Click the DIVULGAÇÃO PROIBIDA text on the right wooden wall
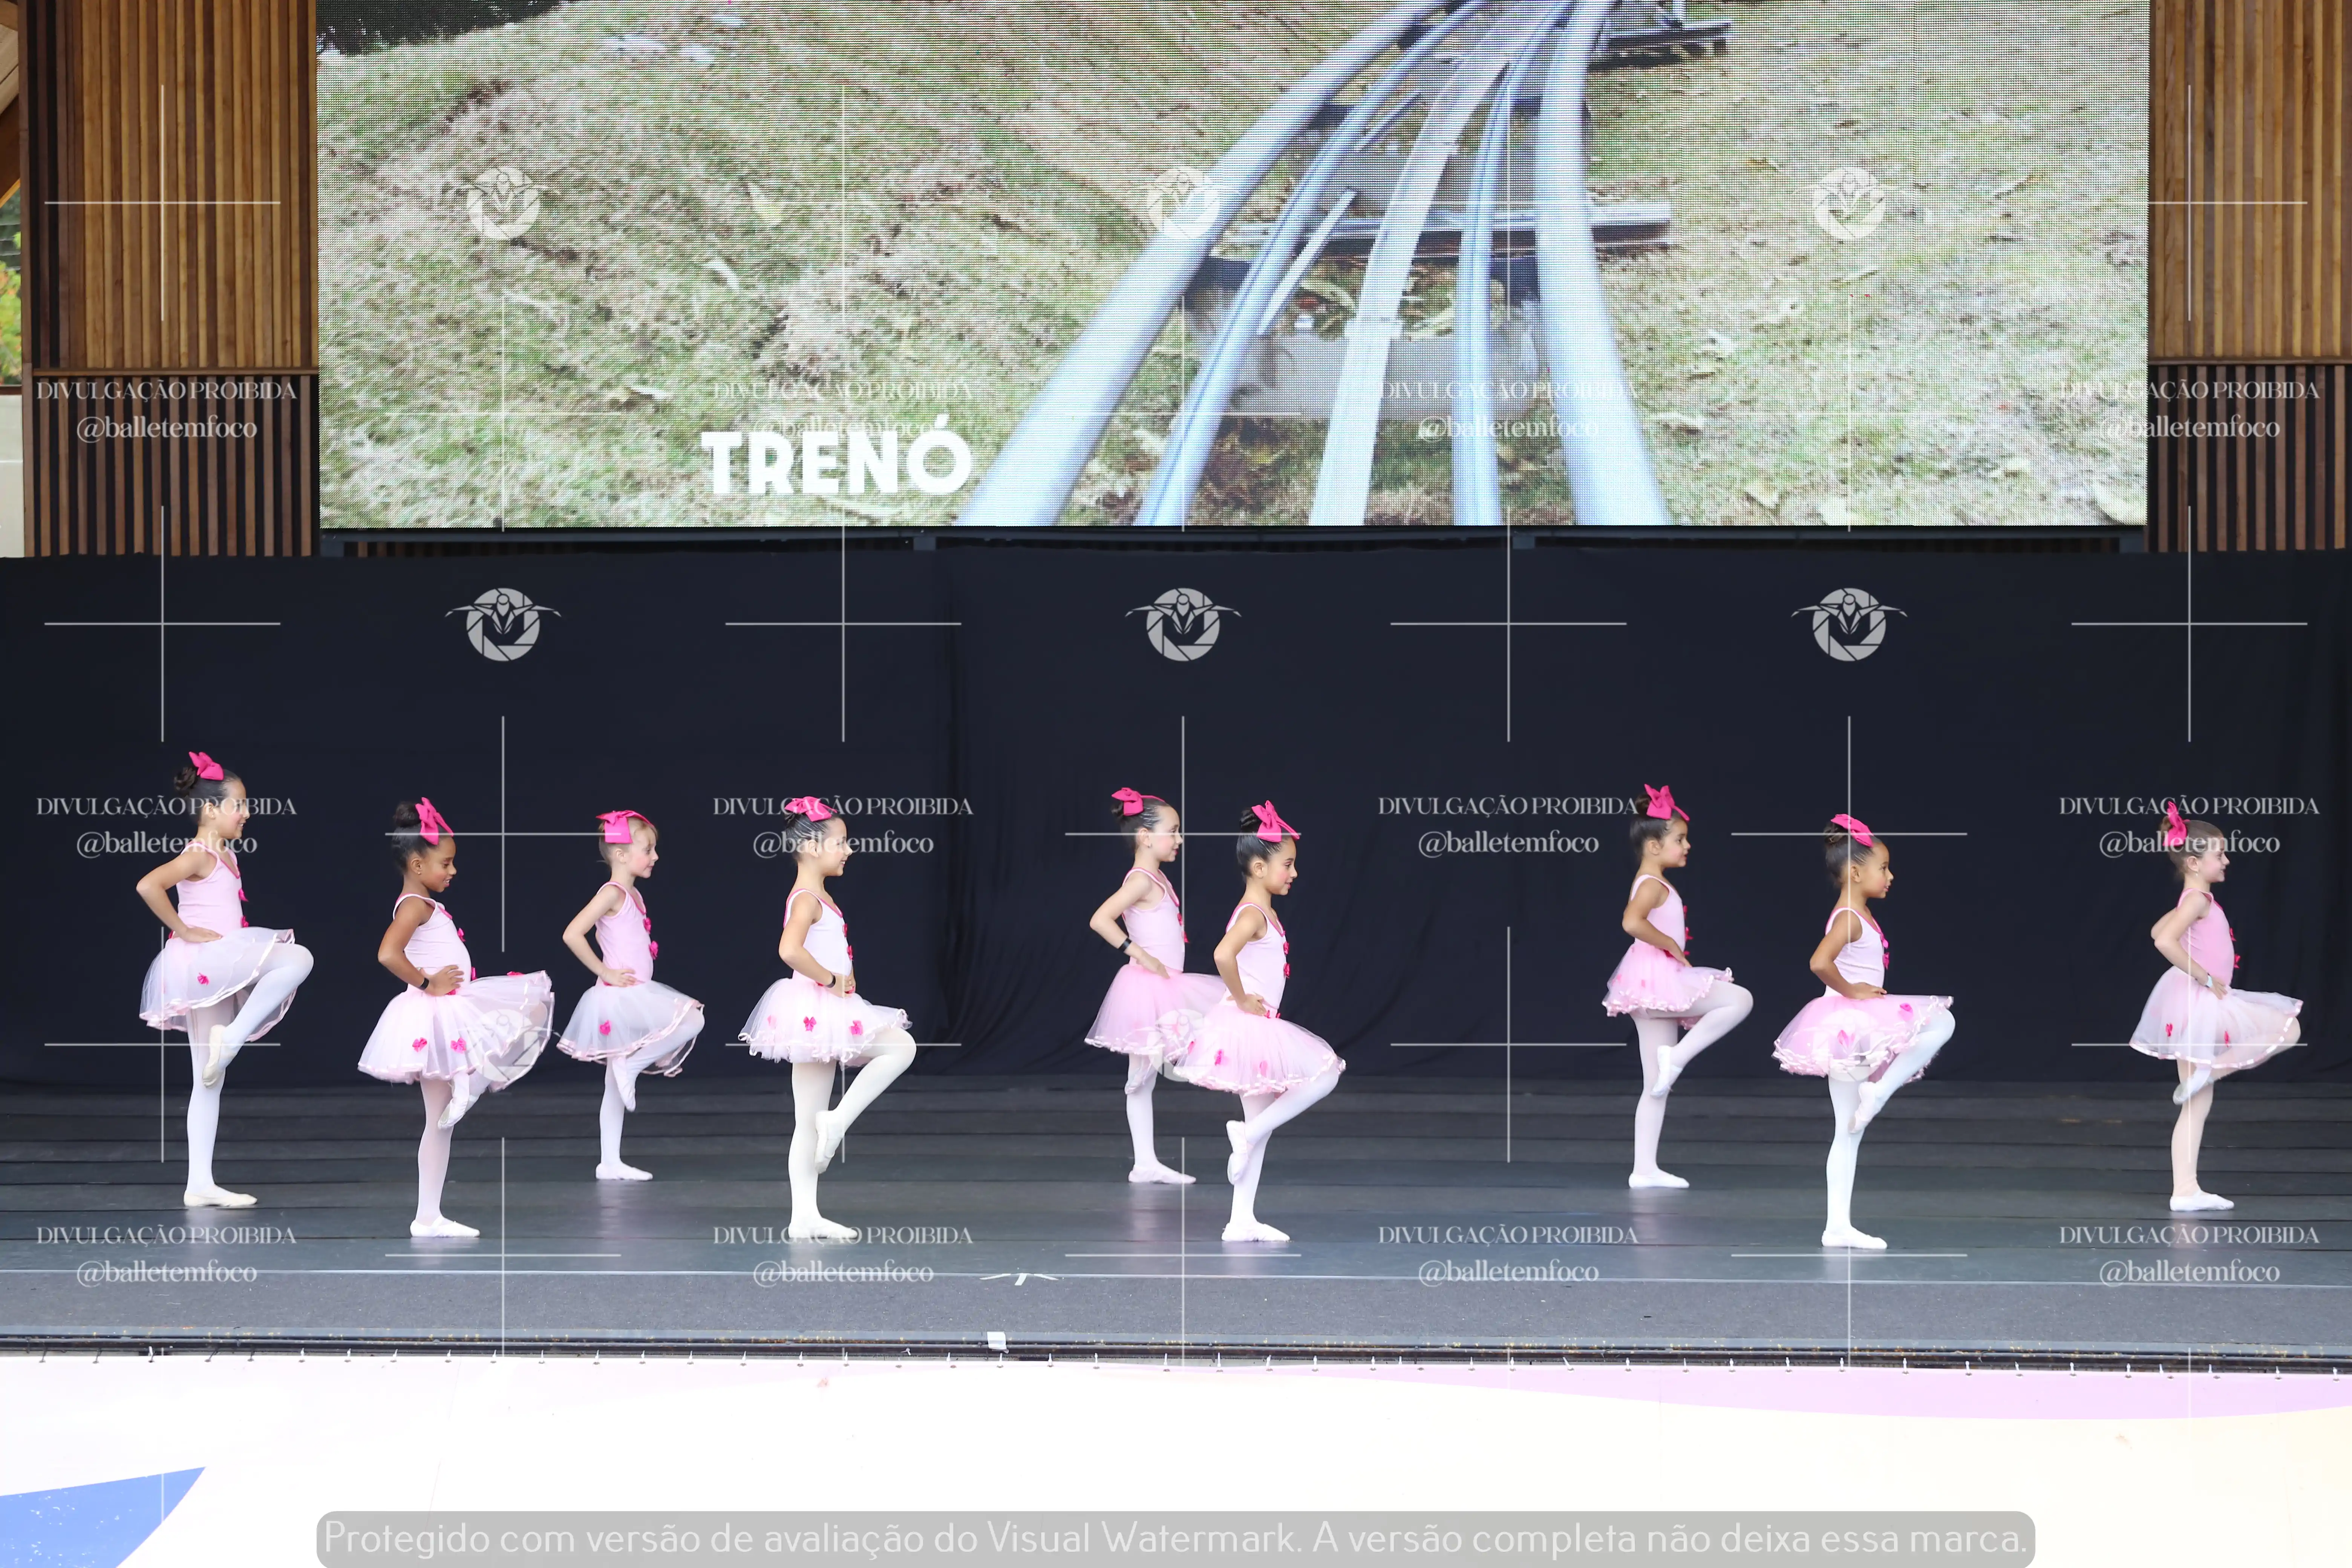The image size is (2352, 1568). [x=2188, y=390]
